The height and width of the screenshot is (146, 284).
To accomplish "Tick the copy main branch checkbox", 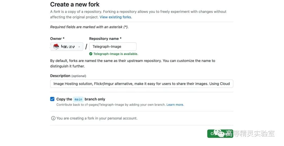I will point(52,99).
